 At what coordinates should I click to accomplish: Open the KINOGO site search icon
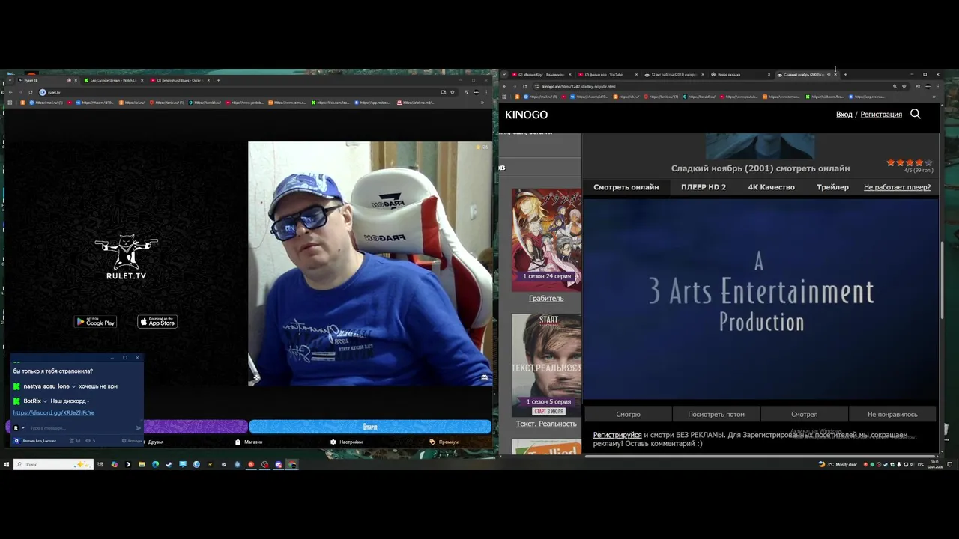(x=915, y=114)
